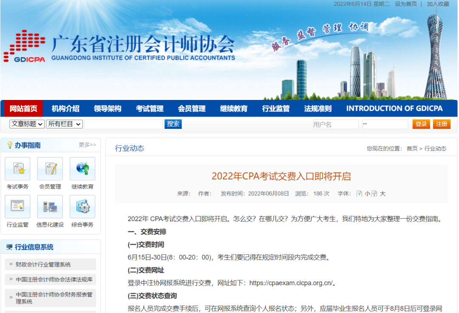Open the 所有栏目 column dropdown
Image resolution: width=459 pixels, height=313 pixels.
[x=64, y=124]
